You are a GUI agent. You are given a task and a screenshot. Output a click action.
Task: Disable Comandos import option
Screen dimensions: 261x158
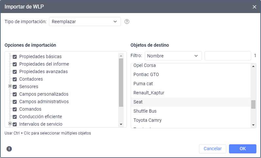pyautogui.click(x=15, y=109)
